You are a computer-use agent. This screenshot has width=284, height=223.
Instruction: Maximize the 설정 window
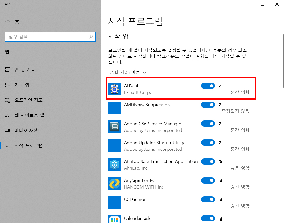(263, 4)
